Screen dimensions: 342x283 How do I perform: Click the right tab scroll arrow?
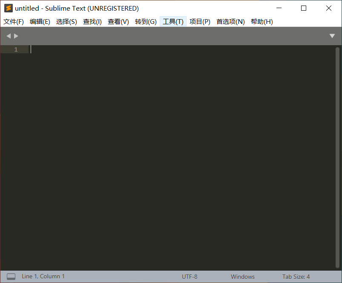point(16,36)
